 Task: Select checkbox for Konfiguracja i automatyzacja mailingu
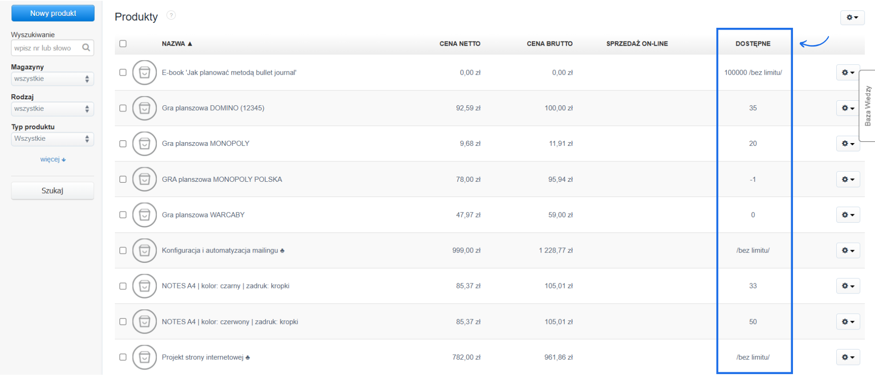point(123,251)
